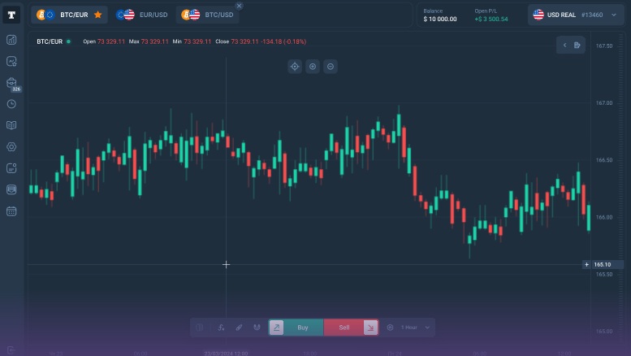The height and width of the screenshot is (356, 631).
Task: Open the history clock icon in sidebar
Action: pos(11,104)
